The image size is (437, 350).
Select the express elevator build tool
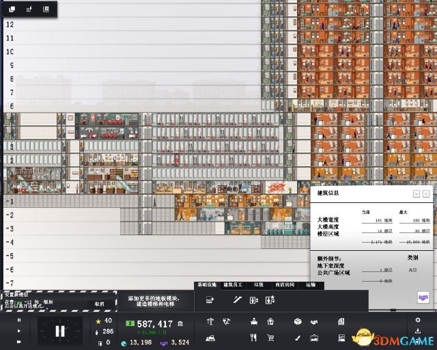tap(270, 300)
